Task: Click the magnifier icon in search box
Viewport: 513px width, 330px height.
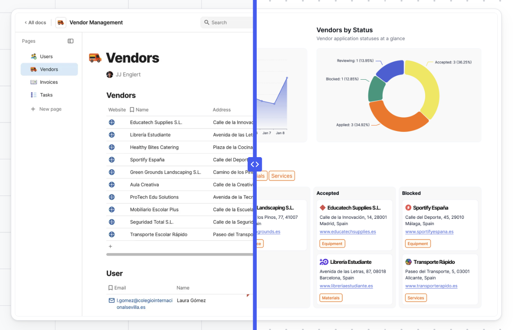Action: click(x=206, y=23)
